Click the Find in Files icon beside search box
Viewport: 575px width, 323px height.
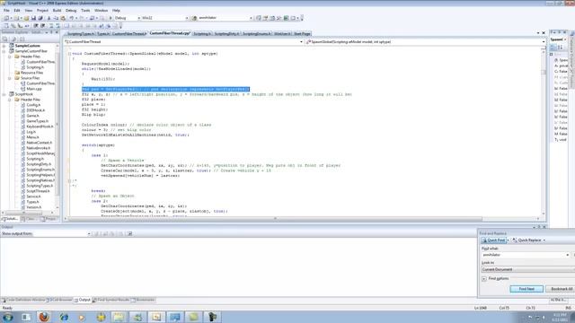click(194, 18)
